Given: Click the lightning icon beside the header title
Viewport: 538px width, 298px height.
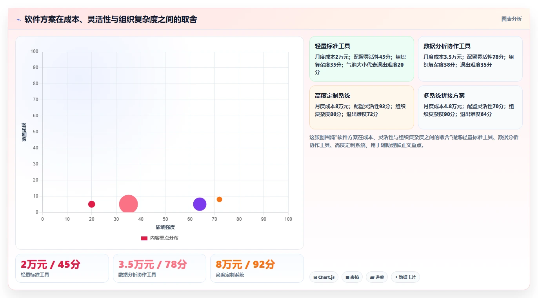Looking at the screenshot, I should click(x=18, y=20).
